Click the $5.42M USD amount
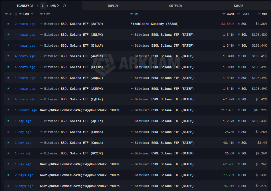The height and width of the screenshot is (191, 271). [x=261, y=99]
